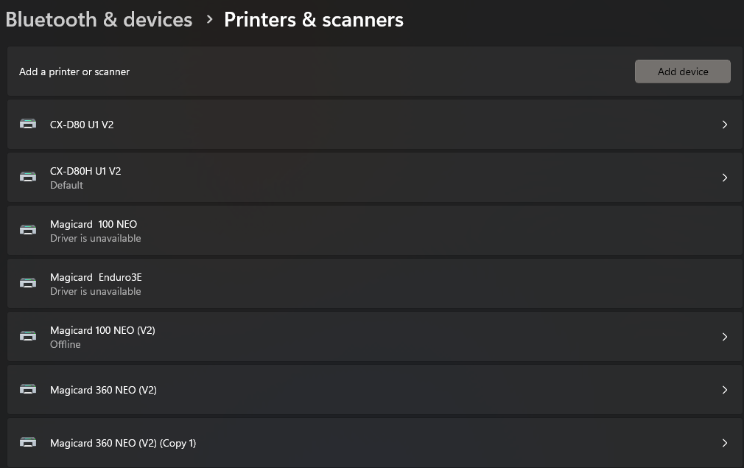Select the Magicard 100 NEO driver unavailable entry
Image resolution: width=744 pixels, height=468 pixels.
[94, 225]
